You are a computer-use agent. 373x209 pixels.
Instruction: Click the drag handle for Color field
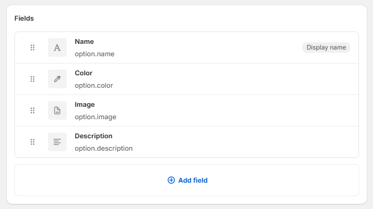point(33,79)
